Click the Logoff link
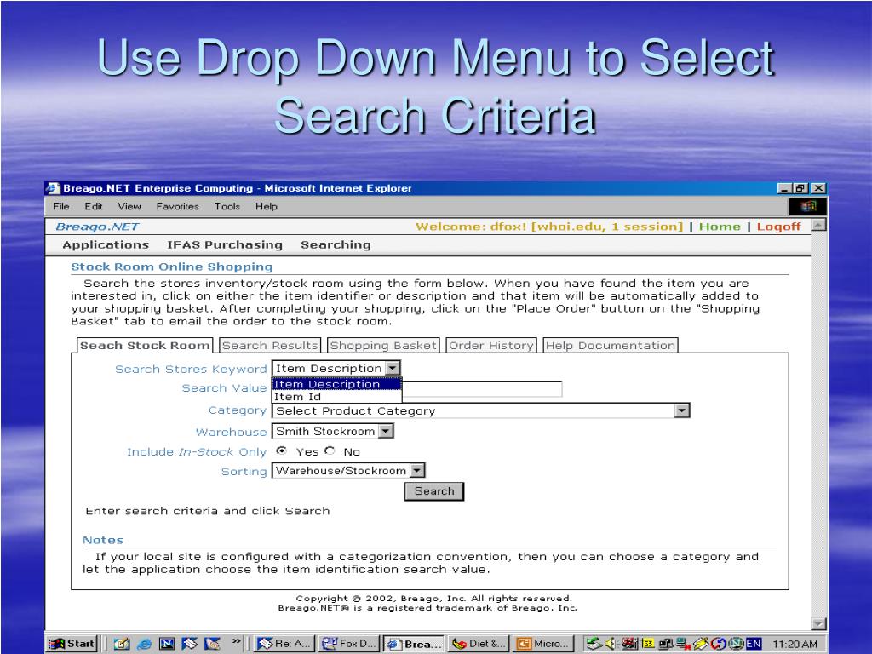Image resolution: width=872 pixels, height=654 pixels. pos(778,227)
